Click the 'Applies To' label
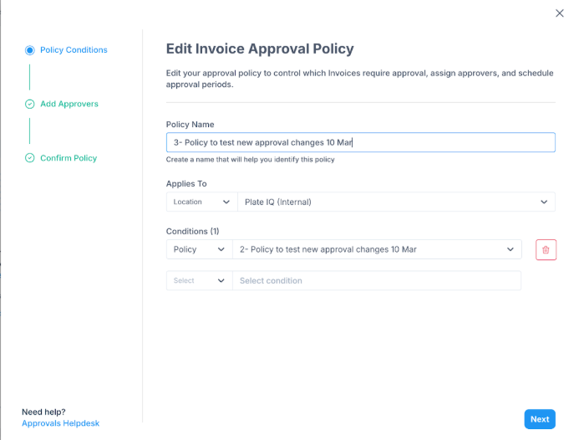This screenshot has width=574, height=440. [x=186, y=183]
